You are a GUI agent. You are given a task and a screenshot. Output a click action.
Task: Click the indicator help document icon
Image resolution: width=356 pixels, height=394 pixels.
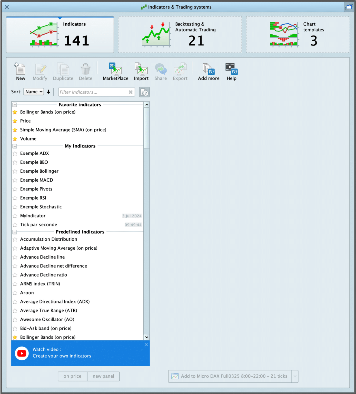(x=144, y=92)
